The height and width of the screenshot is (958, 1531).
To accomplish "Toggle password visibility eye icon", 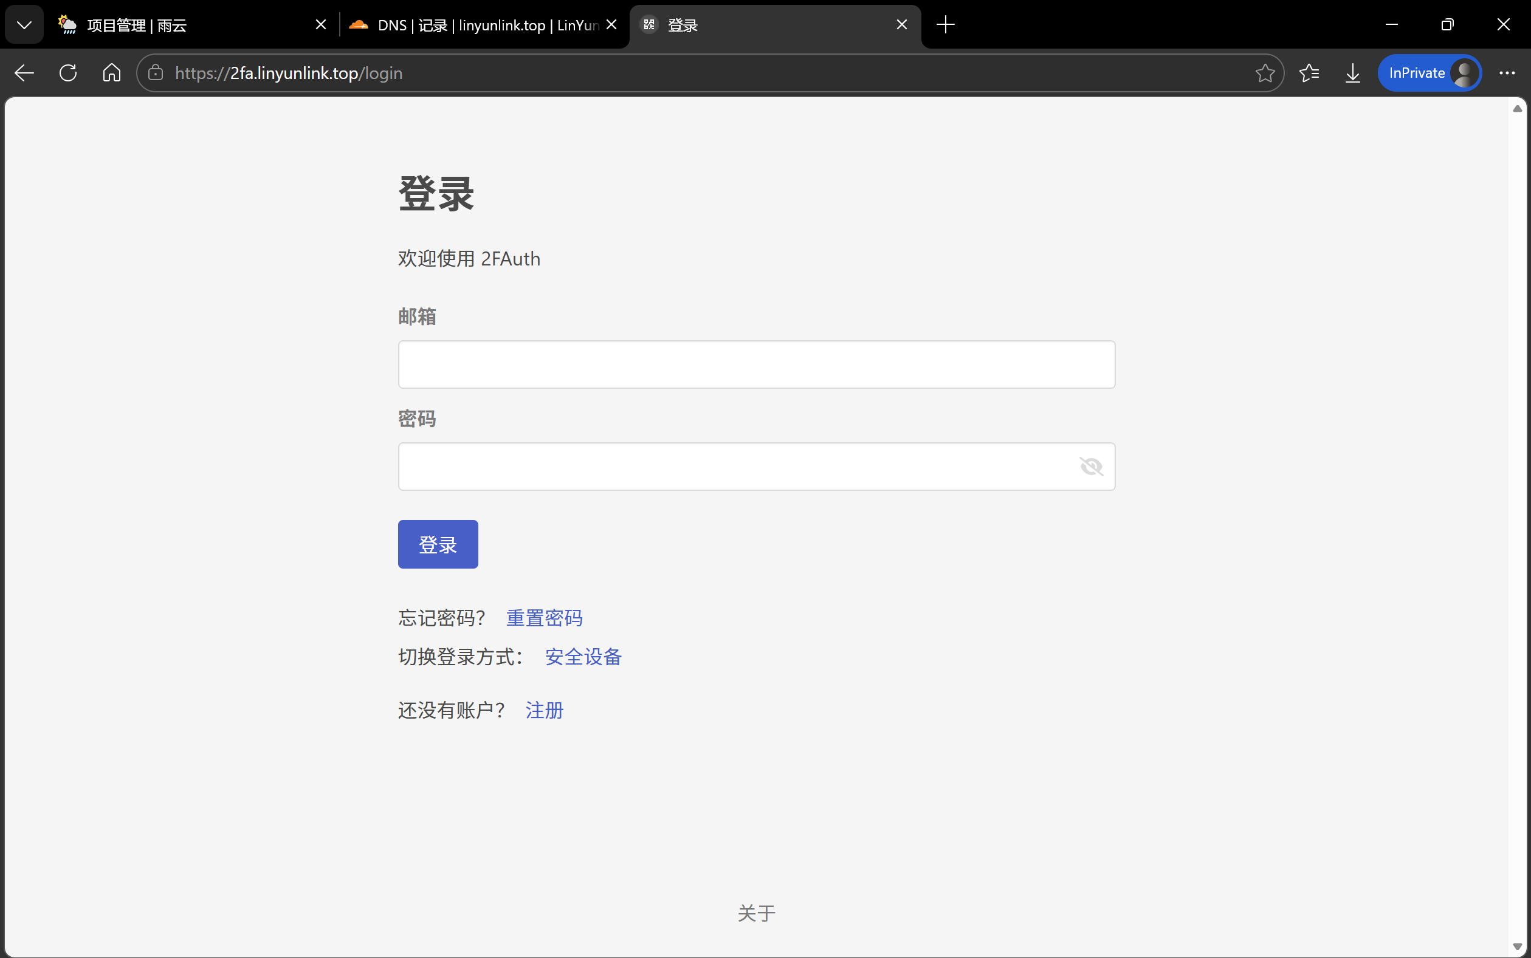I will [x=1090, y=467].
